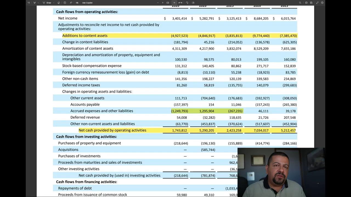Save the PDF document
The width and height of the screenshot is (351, 197).
311,3
